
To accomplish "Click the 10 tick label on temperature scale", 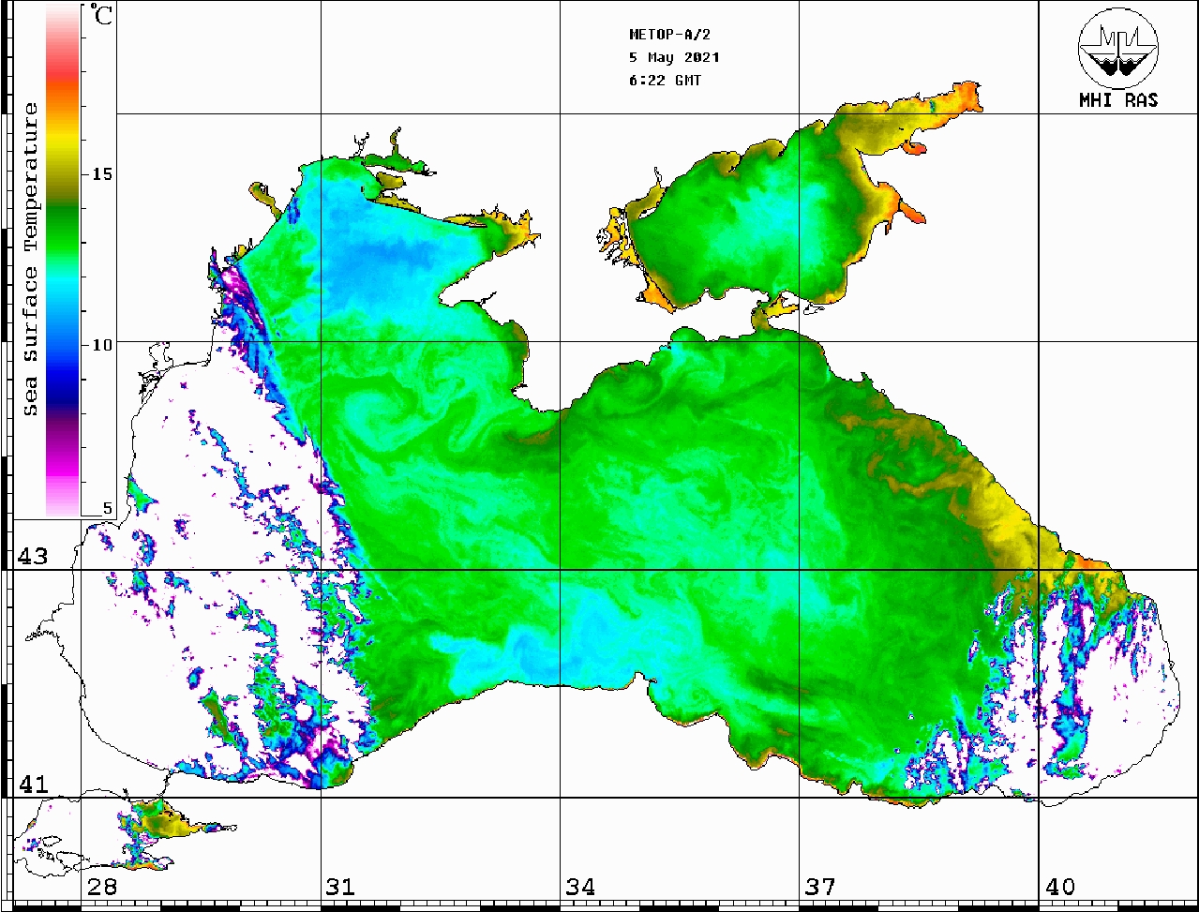I will coord(101,344).
